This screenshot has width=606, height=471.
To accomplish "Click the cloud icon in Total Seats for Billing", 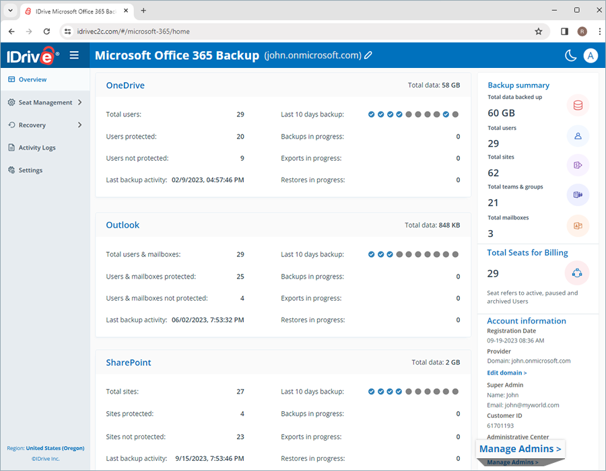I will pos(578,273).
